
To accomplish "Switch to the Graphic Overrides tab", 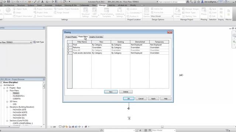I will pyautogui.click(x=96, y=37).
